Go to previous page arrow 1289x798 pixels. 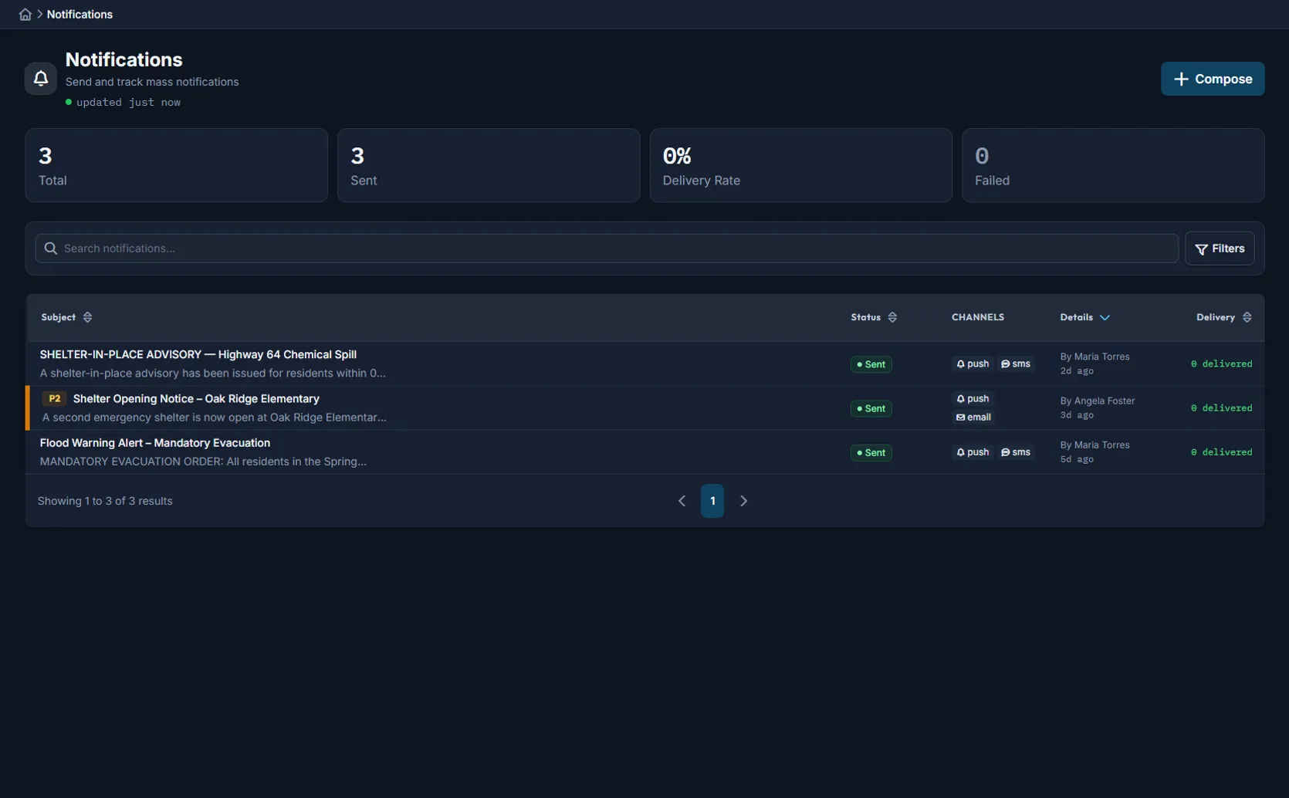pos(682,502)
